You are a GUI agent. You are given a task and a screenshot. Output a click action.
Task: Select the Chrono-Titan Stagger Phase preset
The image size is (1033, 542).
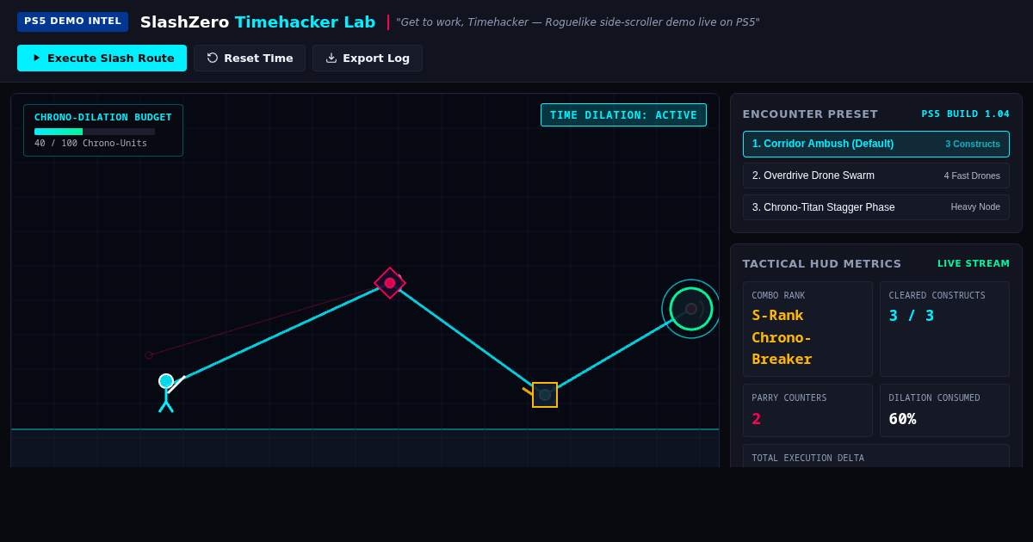(876, 207)
